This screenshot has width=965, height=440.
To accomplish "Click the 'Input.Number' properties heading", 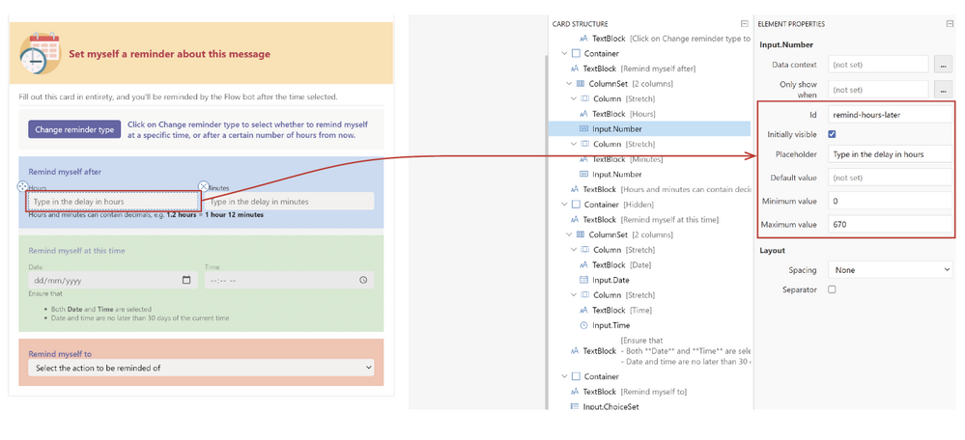I will 786,44.
